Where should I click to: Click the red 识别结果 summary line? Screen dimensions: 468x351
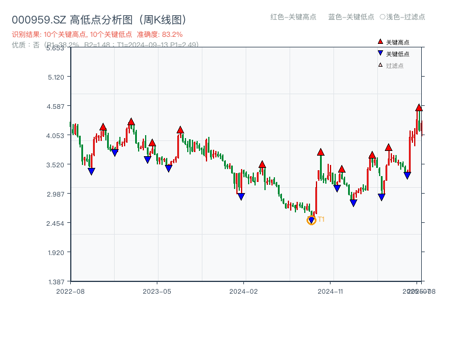(97, 35)
